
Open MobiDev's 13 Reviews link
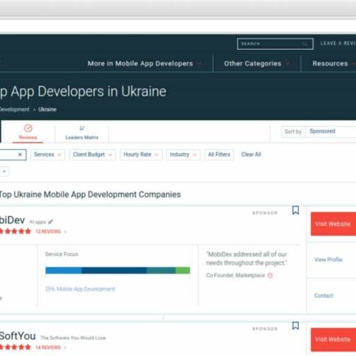[48, 232]
